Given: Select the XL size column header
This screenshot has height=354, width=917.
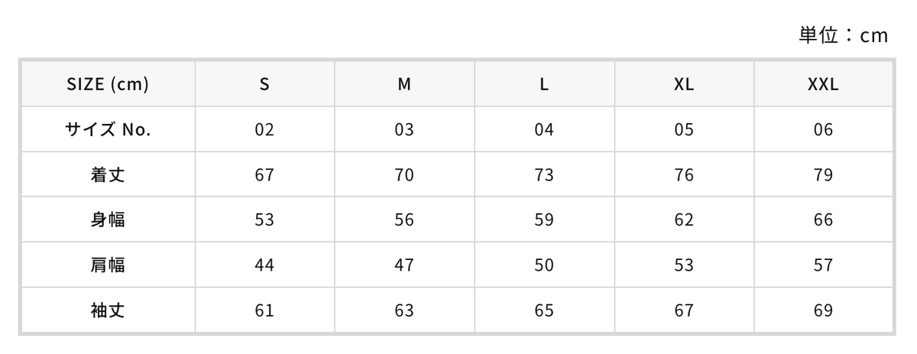Looking at the screenshot, I should point(684,84).
